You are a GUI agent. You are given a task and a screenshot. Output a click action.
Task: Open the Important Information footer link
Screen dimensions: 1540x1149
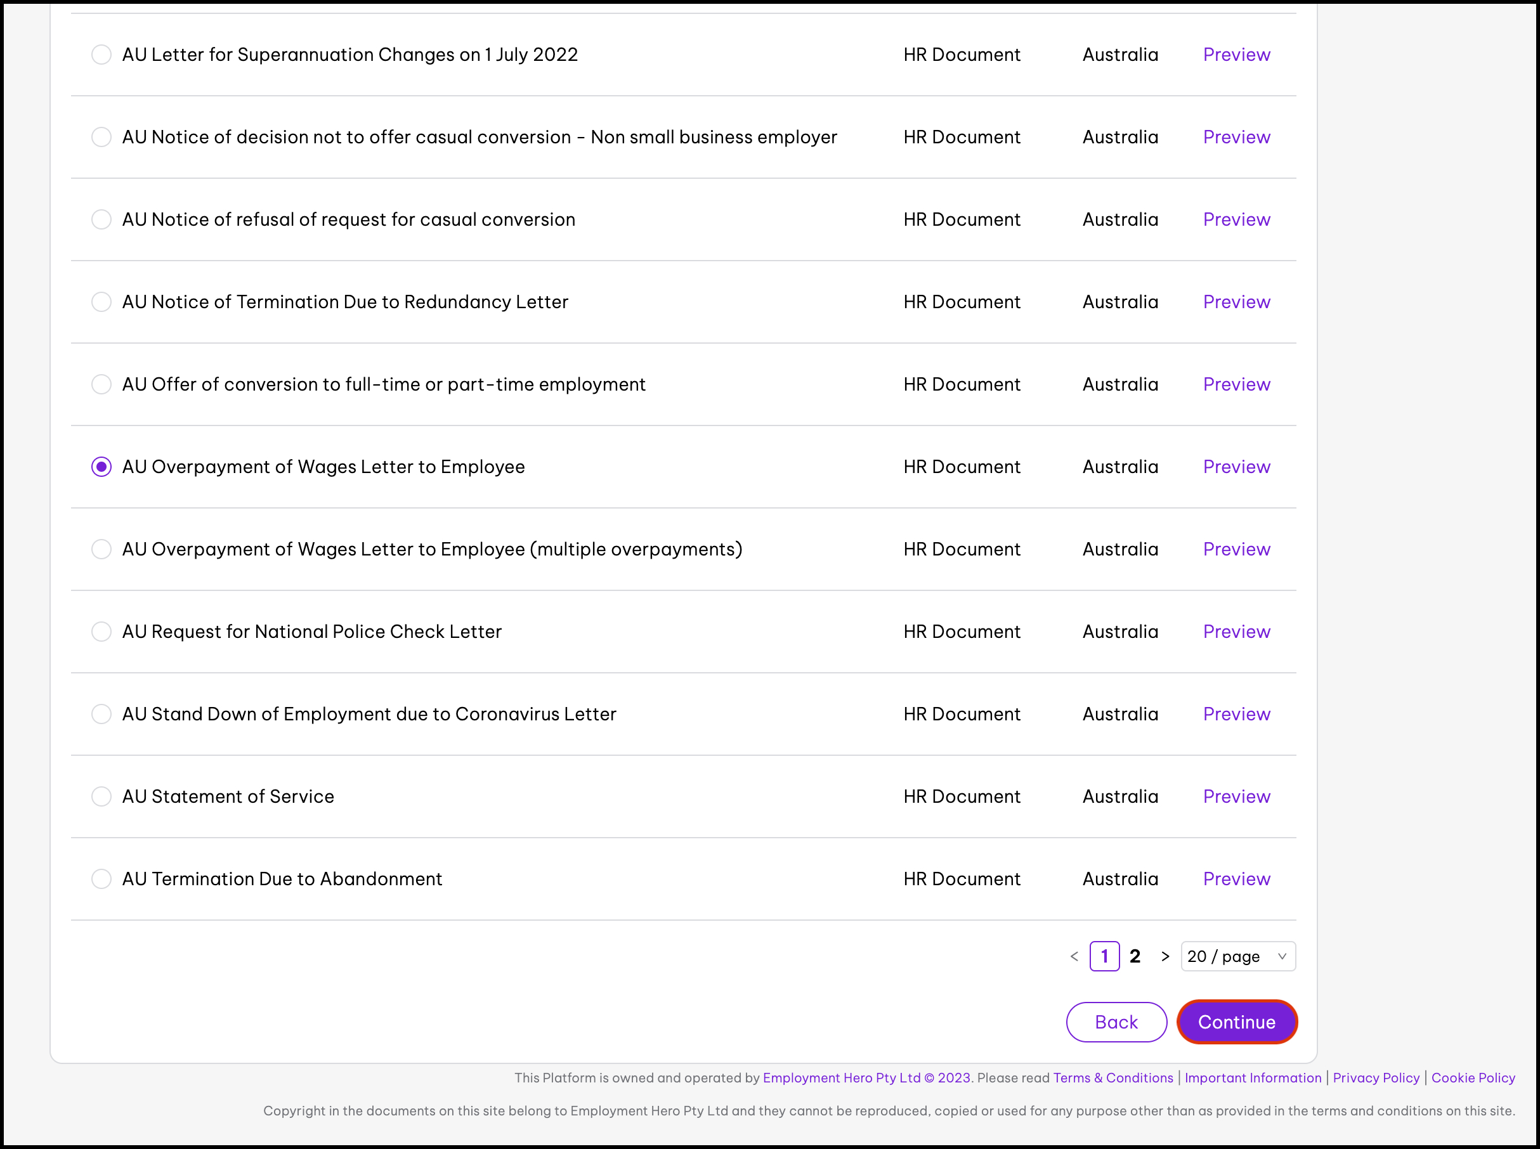(x=1252, y=1077)
